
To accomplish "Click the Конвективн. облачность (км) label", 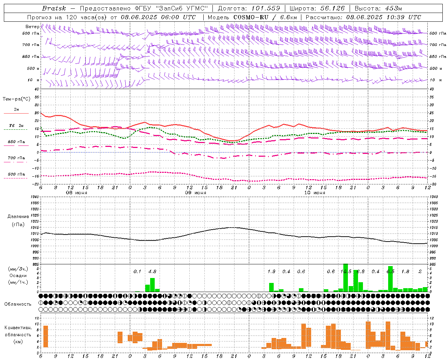I will tap(18, 334).
